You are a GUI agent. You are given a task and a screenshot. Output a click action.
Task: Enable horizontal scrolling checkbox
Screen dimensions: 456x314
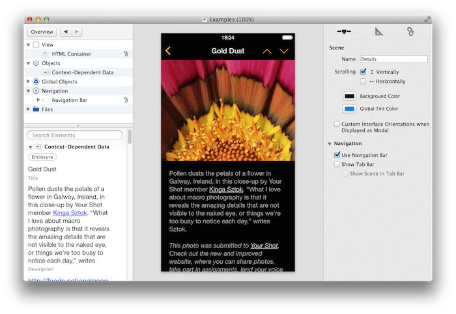[363, 81]
